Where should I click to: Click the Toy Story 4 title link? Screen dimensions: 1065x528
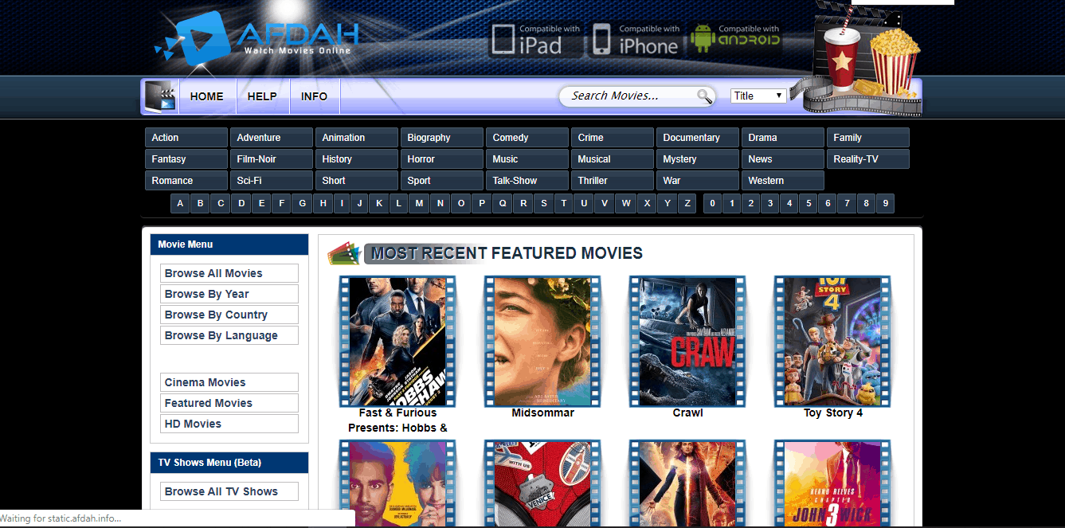(833, 413)
